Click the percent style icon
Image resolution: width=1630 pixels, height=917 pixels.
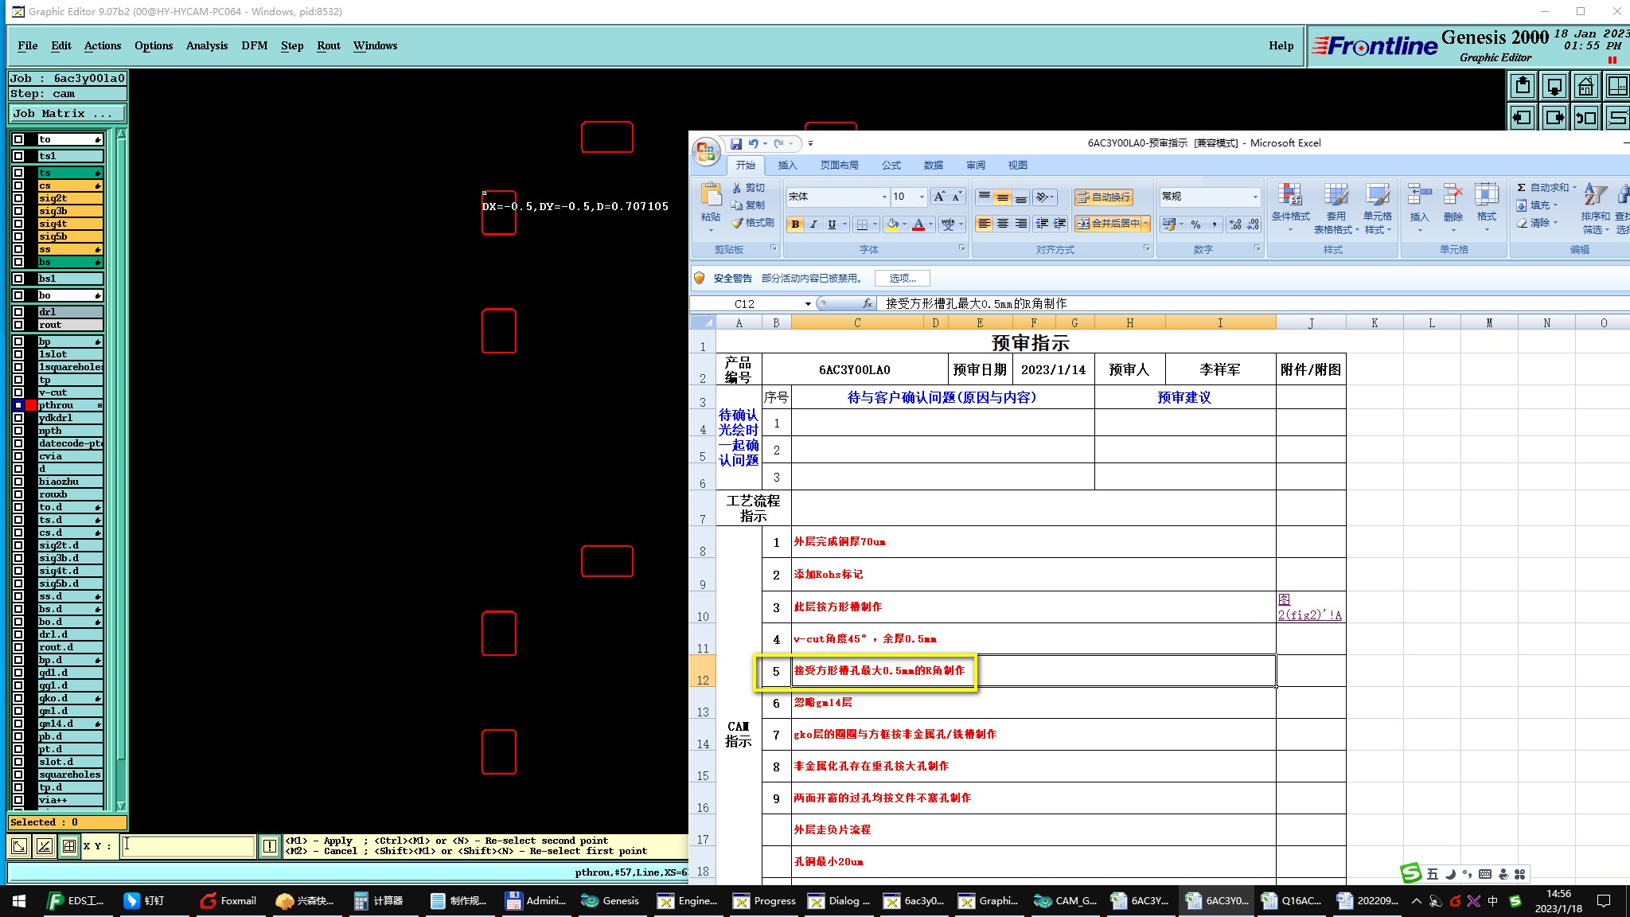[1195, 224]
